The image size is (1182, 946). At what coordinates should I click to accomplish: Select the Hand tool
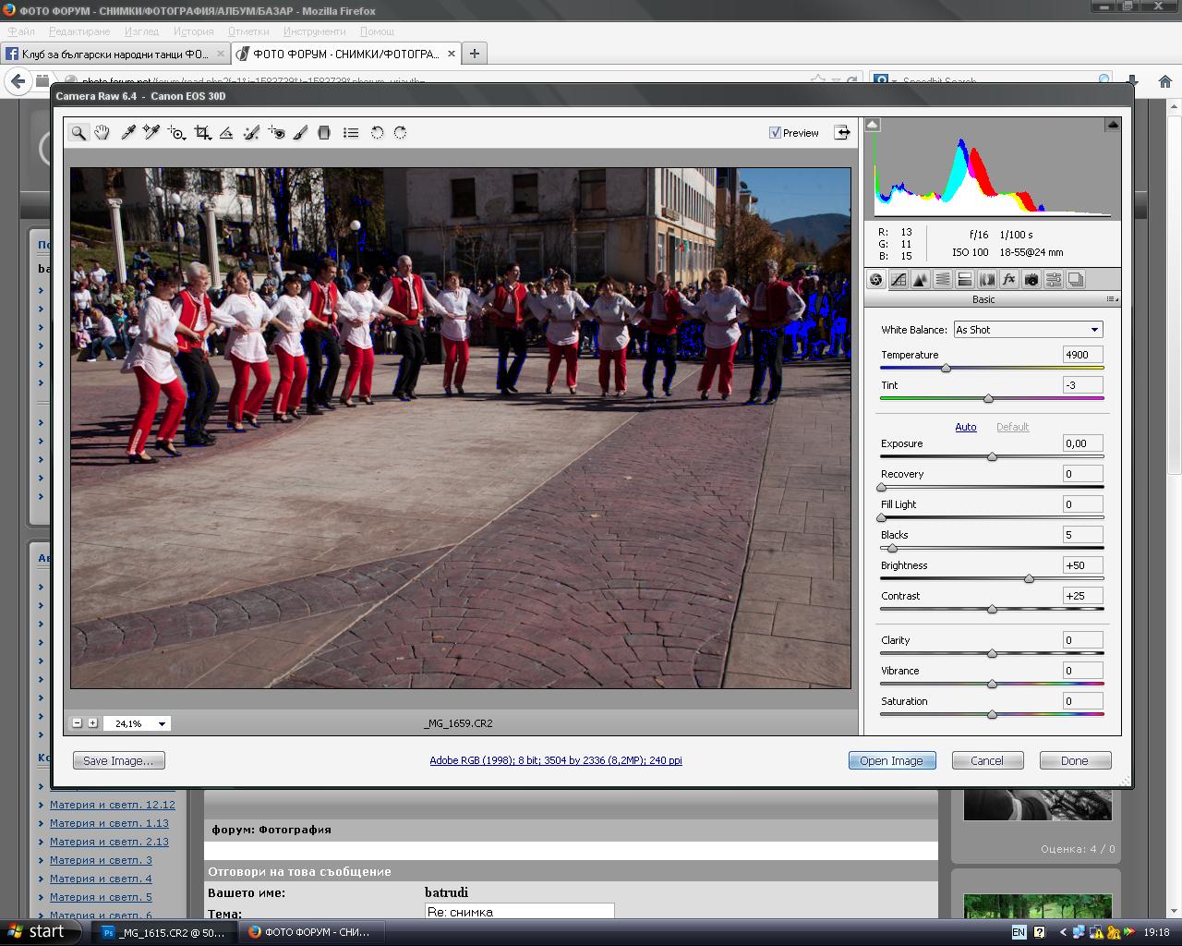click(102, 133)
